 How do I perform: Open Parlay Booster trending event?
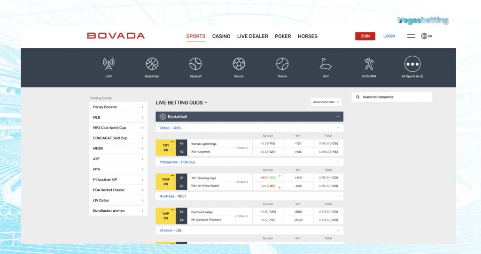pyautogui.click(x=118, y=107)
